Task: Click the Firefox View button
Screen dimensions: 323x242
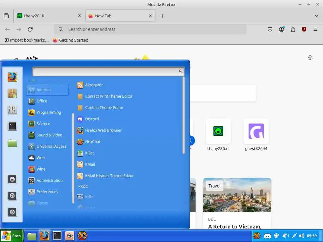Action: coord(6,16)
